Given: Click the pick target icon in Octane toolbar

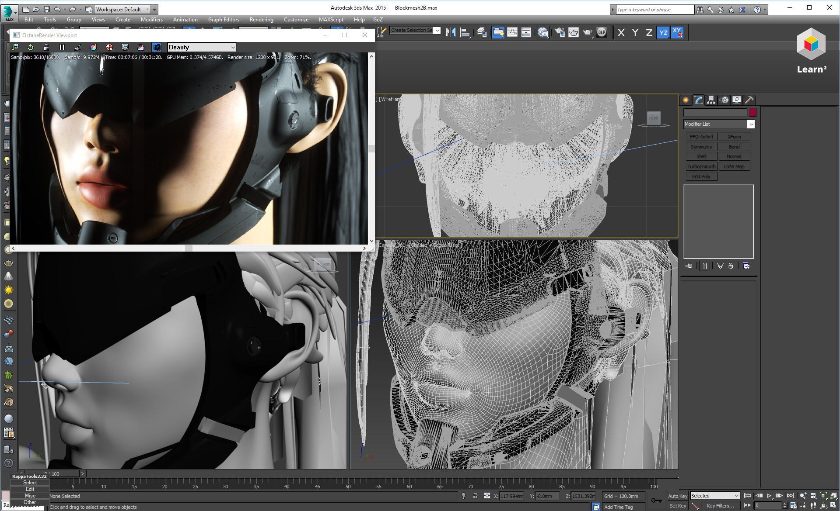Looking at the screenshot, I should 109,47.
